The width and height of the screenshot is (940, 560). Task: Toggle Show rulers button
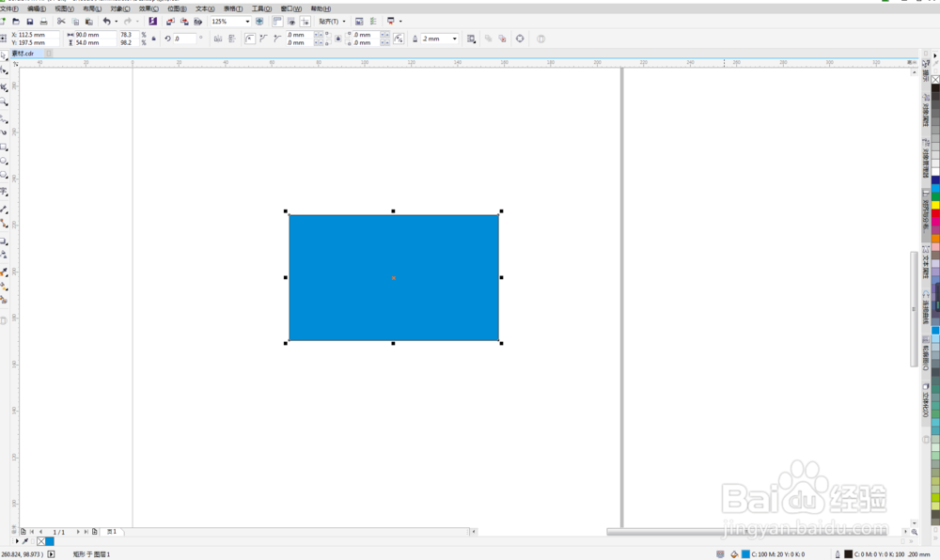(277, 22)
